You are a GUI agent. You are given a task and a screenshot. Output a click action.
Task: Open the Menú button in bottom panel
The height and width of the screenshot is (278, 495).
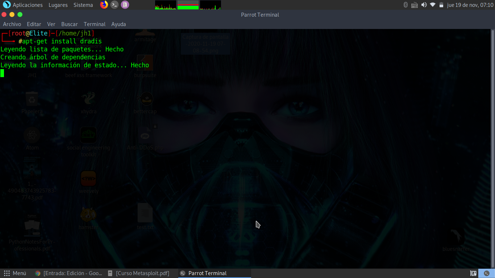pyautogui.click(x=15, y=273)
